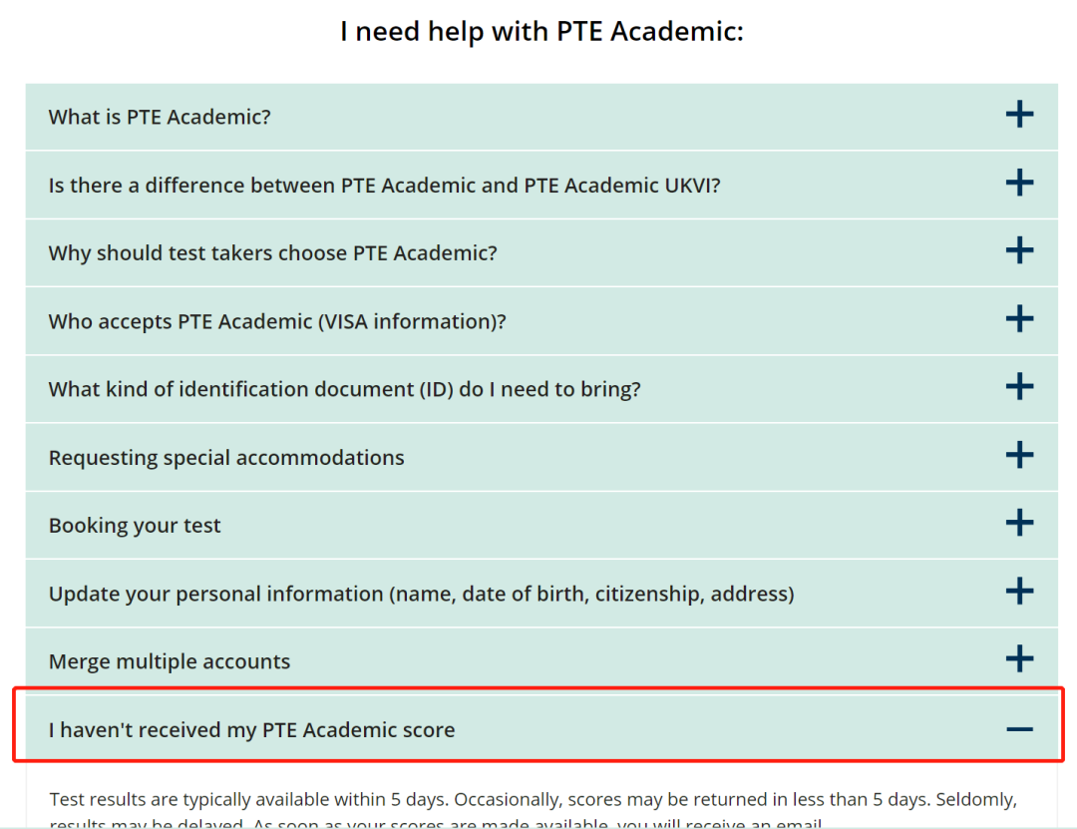Image resolution: width=1077 pixels, height=829 pixels.
Task: Expand the 'Merge multiple accounts' section
Action: pos(170,661)
